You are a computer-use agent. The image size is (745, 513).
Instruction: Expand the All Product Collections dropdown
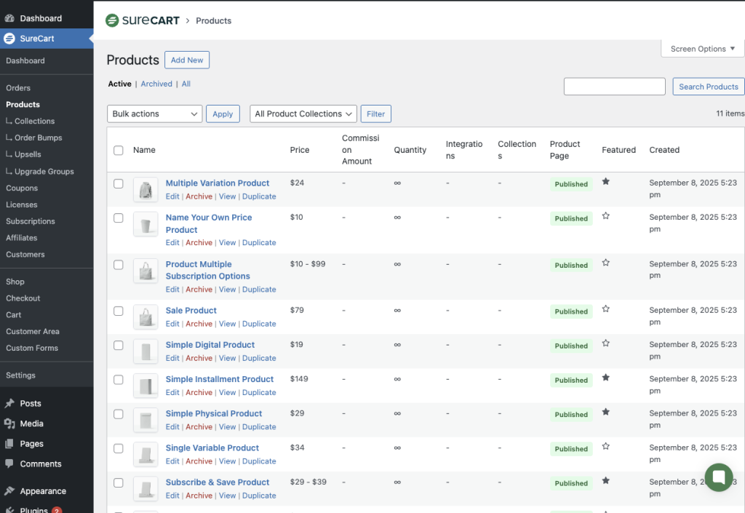pos(303,114)
